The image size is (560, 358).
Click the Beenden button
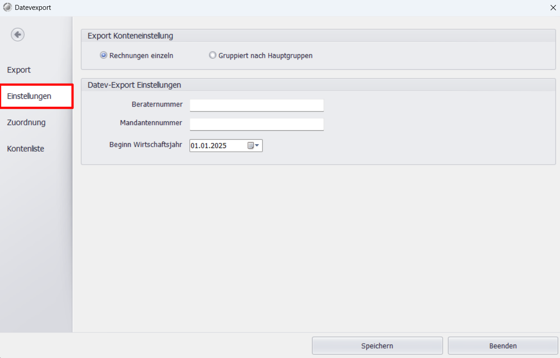503,346
